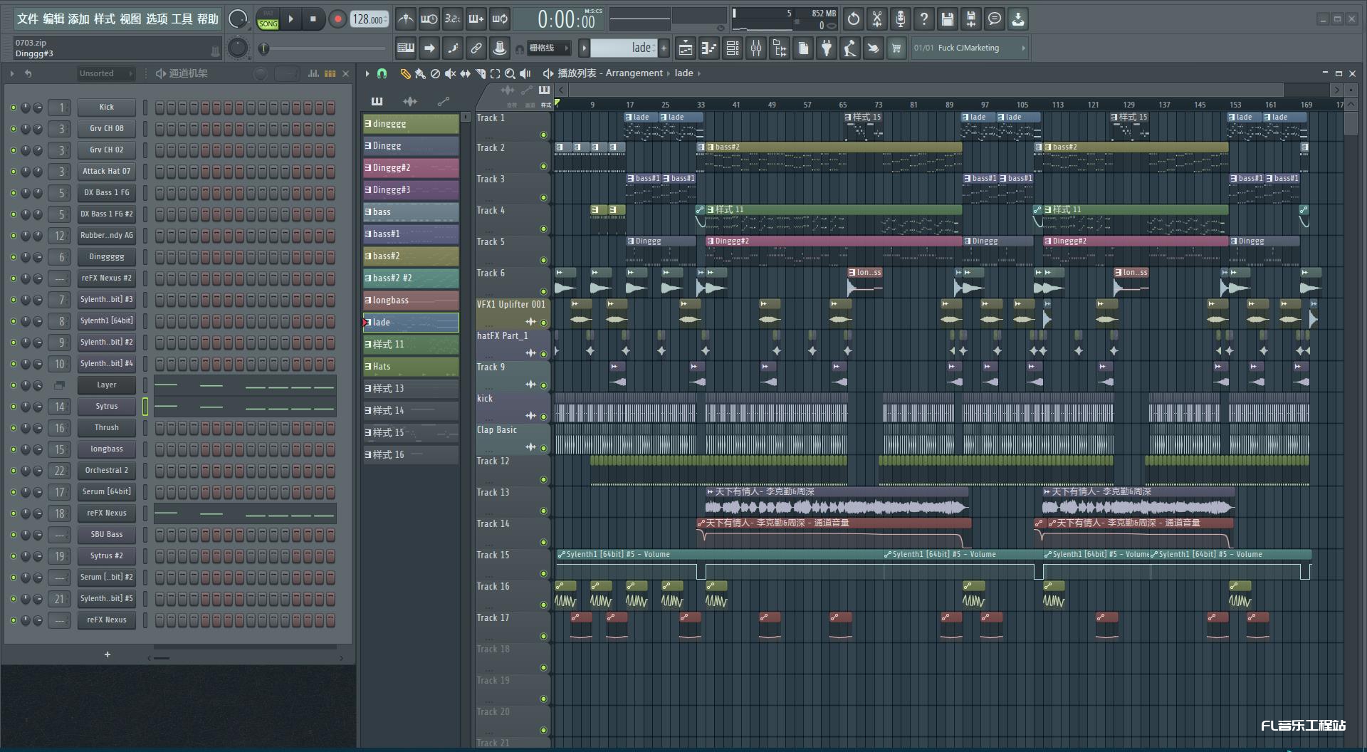Open the Edit (编辑) menu
1367x752 pixels.
[x=53, y=19]
